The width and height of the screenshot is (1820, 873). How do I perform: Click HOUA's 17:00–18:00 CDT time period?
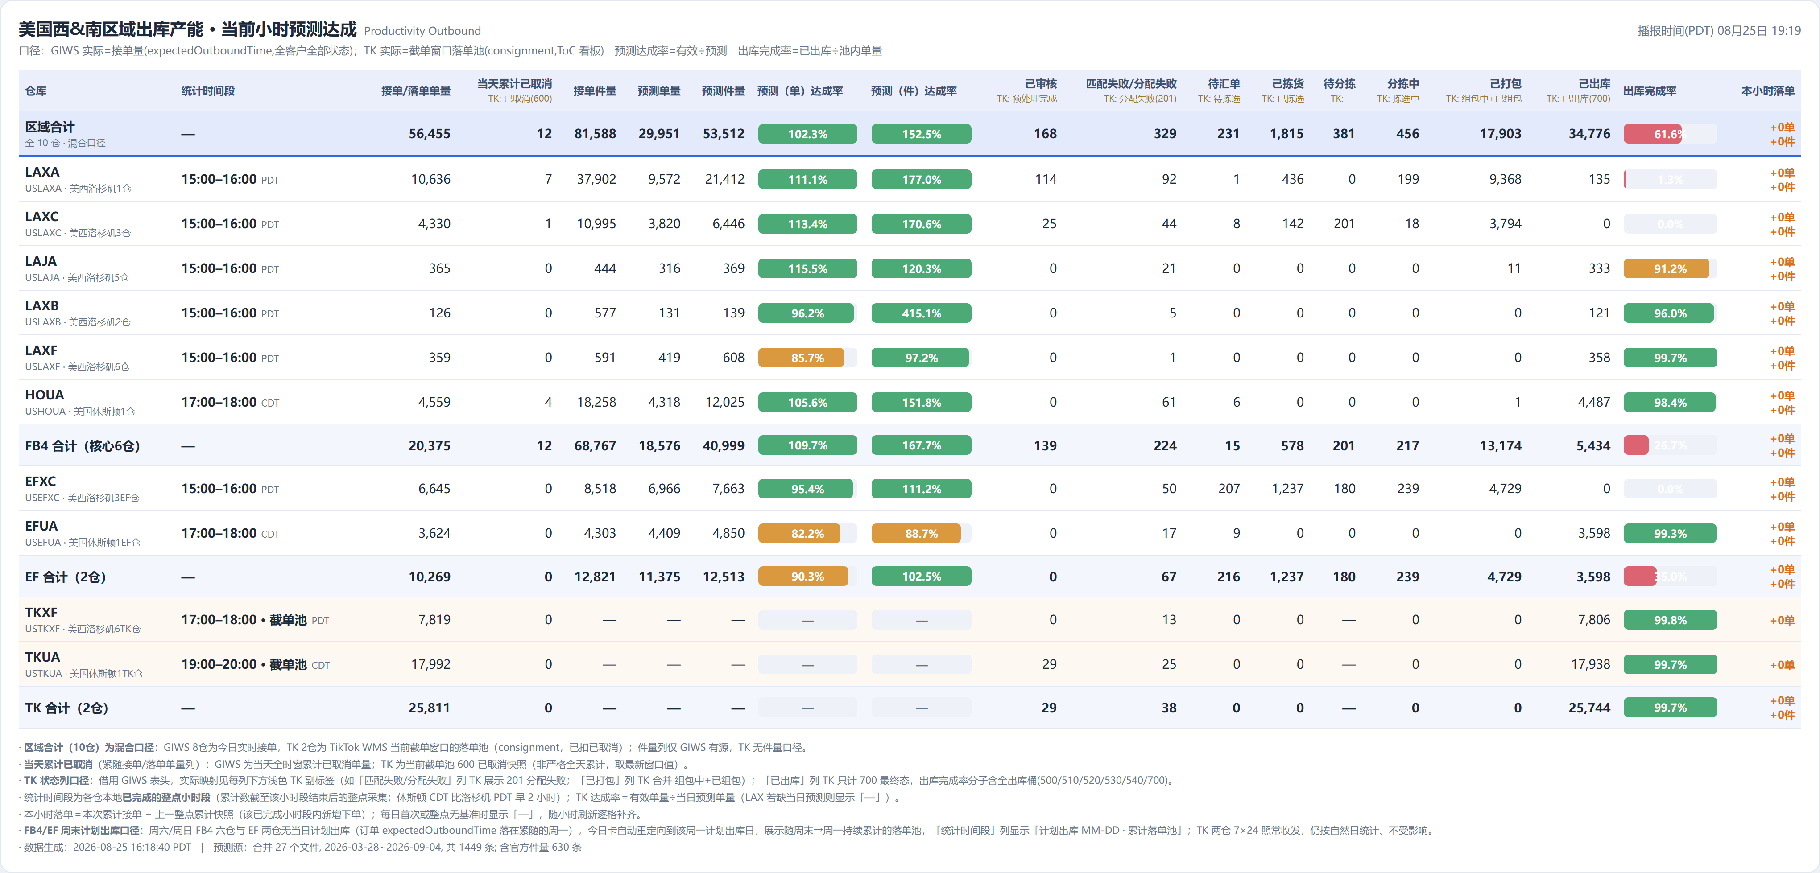pyautogui.click(x=230, y=402)
